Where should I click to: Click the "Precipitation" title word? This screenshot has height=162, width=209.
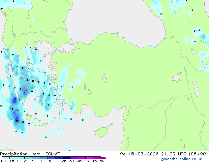[14, 154]
